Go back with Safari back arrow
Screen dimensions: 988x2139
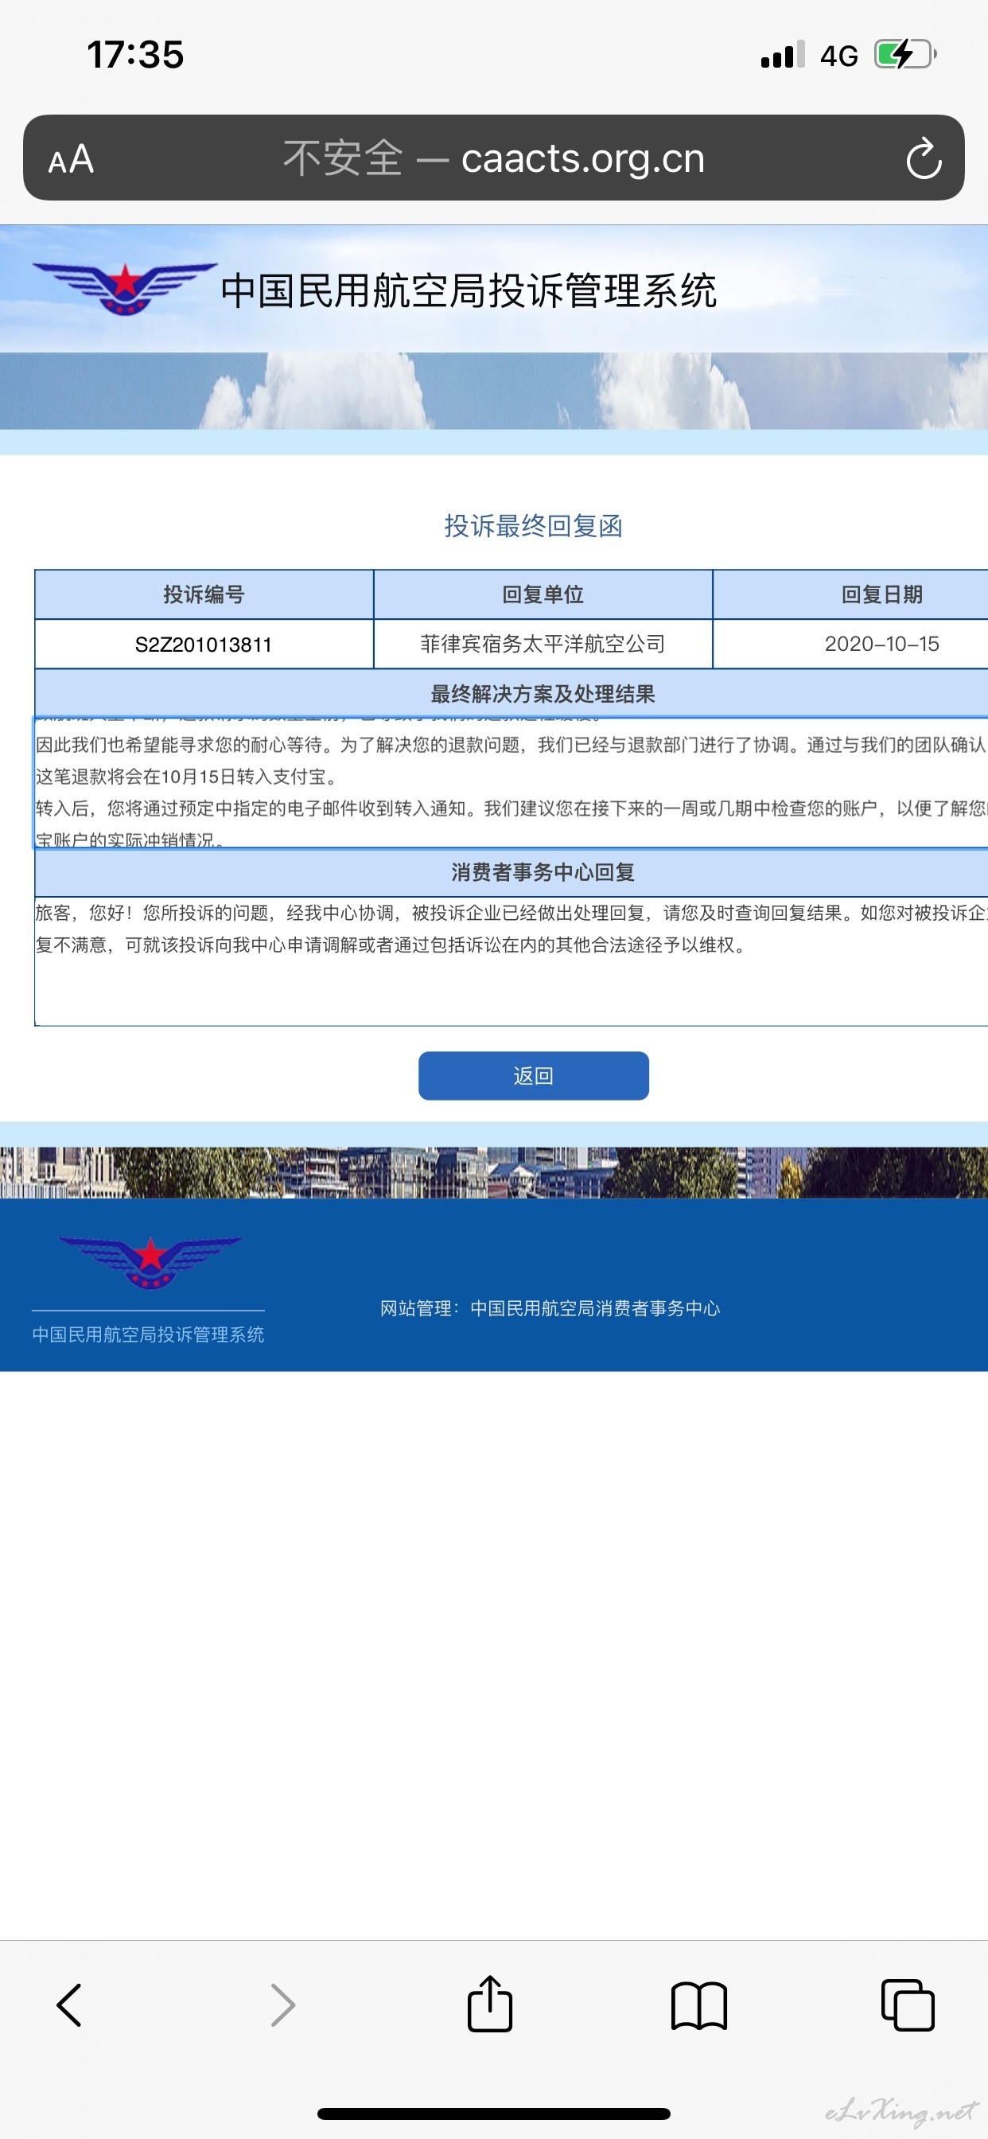[x=69, y=2005]
